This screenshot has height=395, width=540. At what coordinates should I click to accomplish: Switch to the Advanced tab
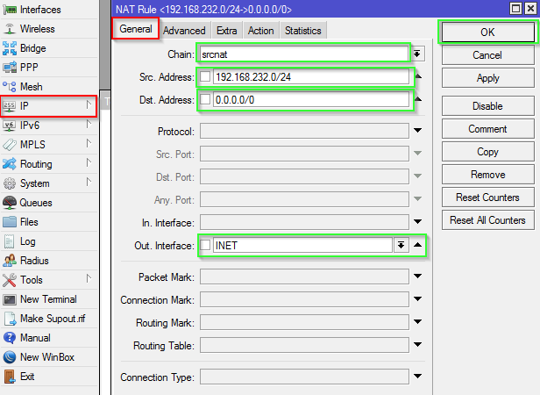pyautogui.click(x=184, y=31)
